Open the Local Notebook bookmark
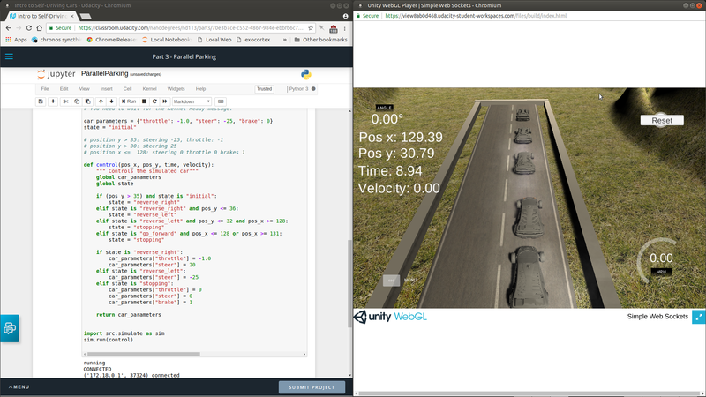 coord(167,40)
